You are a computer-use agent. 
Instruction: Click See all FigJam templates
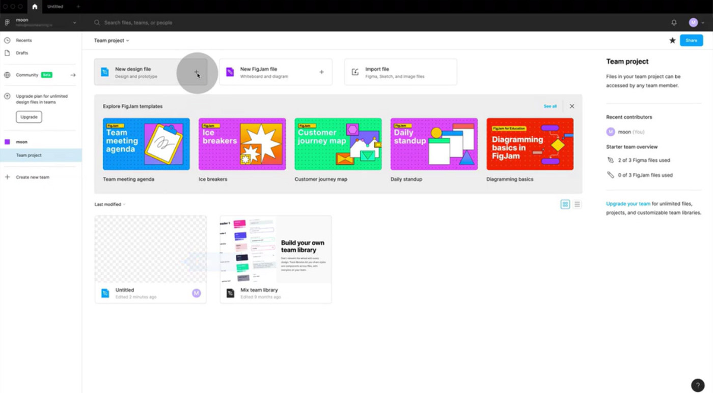point(550,106)
